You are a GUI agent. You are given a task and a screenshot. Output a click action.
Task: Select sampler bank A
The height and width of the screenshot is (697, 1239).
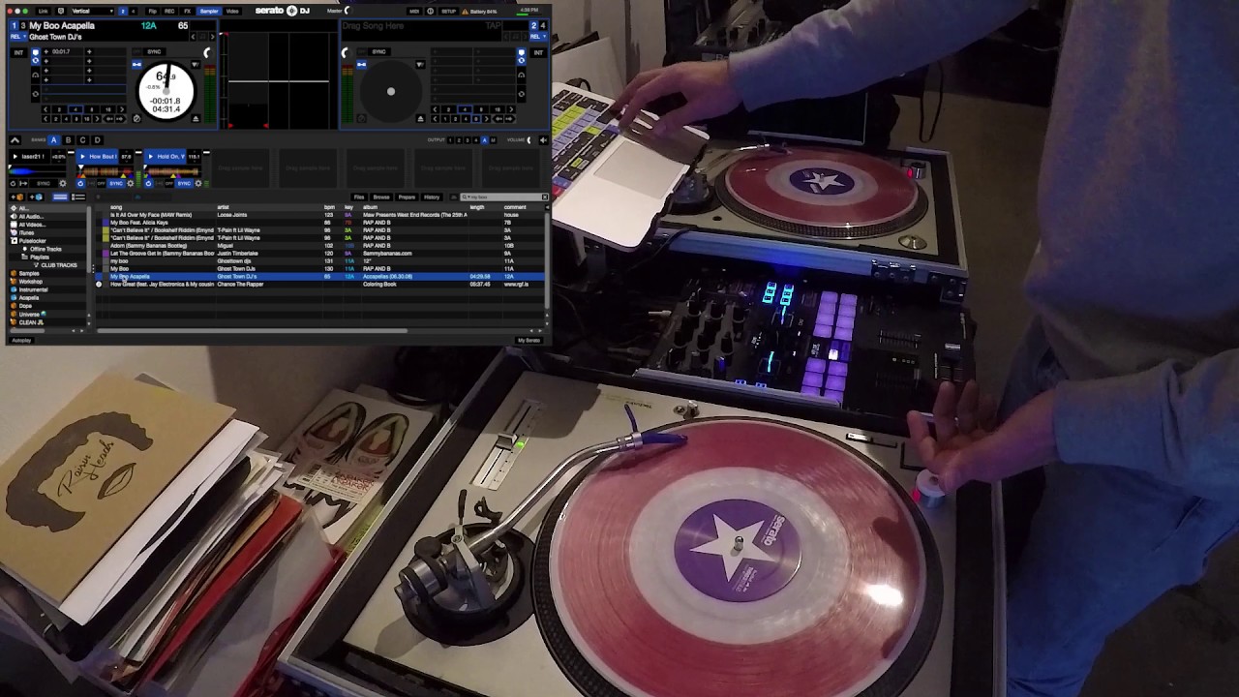[x=54, y=140]
